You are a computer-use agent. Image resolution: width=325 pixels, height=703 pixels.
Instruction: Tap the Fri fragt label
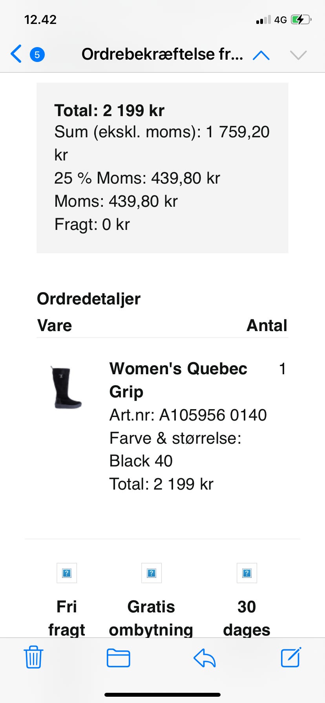pyautogui.click(x=67, y=618)
